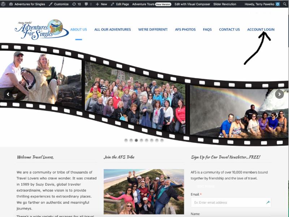
Task: View the 10 pending updates
Action: 77,4
